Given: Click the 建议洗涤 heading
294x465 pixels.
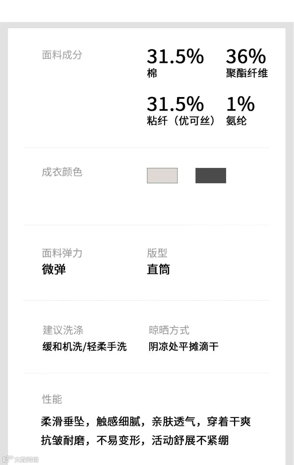Looking at the screenshot, I should (x=63, y=330).
